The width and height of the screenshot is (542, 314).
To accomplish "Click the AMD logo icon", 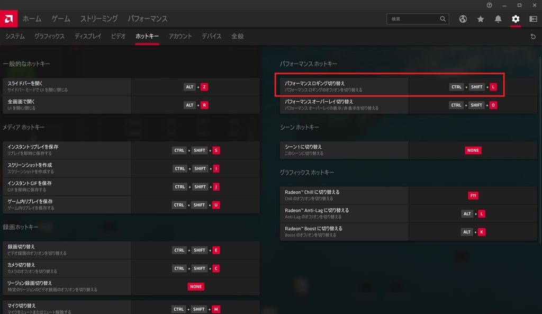I will pyautogui.click(x=8, y=19).
